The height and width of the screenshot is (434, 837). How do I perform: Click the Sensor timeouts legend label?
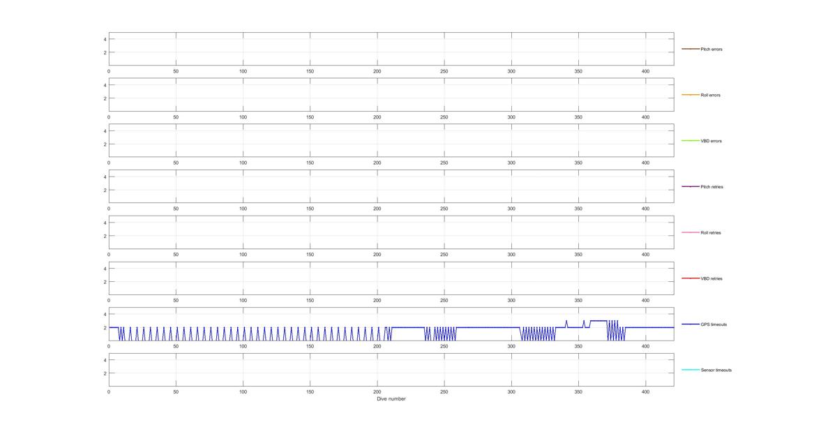[x=716, y=370]
